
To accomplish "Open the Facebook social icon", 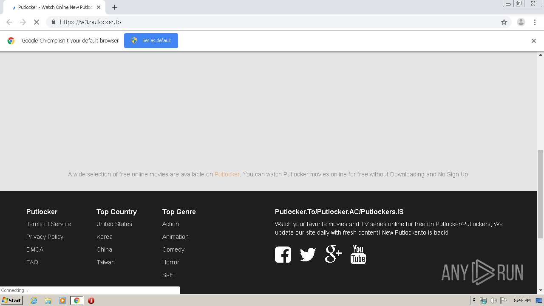I will click(x=283, y=255).
